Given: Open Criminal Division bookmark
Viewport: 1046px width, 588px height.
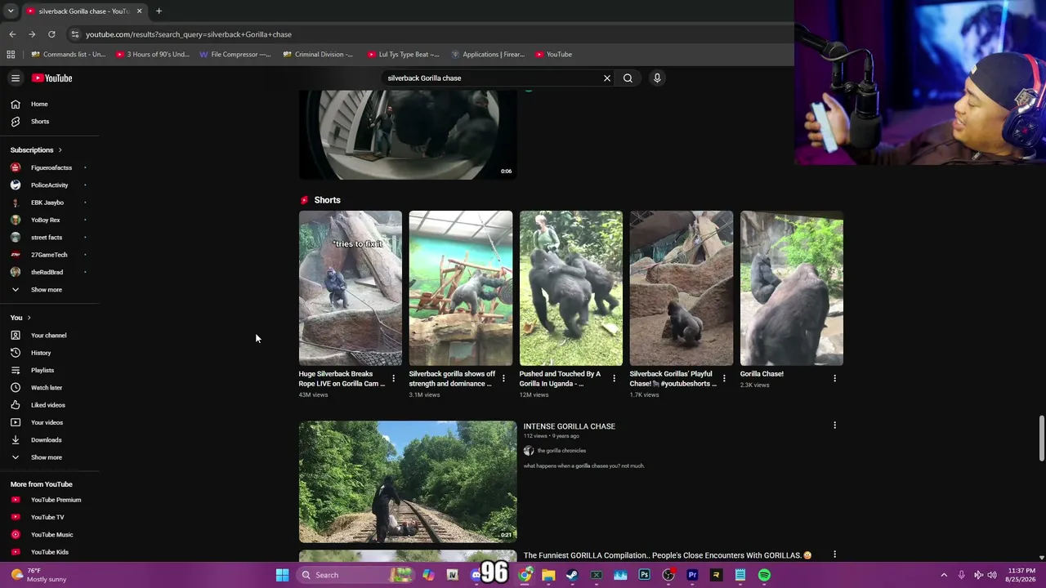Looking at the screenshot, I should click(x=318, y=55).
